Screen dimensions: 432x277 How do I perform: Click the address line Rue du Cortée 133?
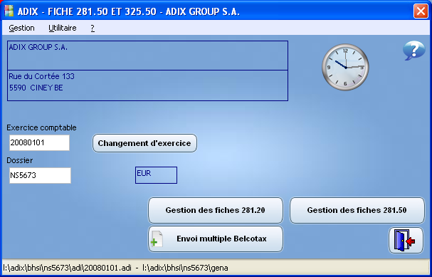[41, 76]
